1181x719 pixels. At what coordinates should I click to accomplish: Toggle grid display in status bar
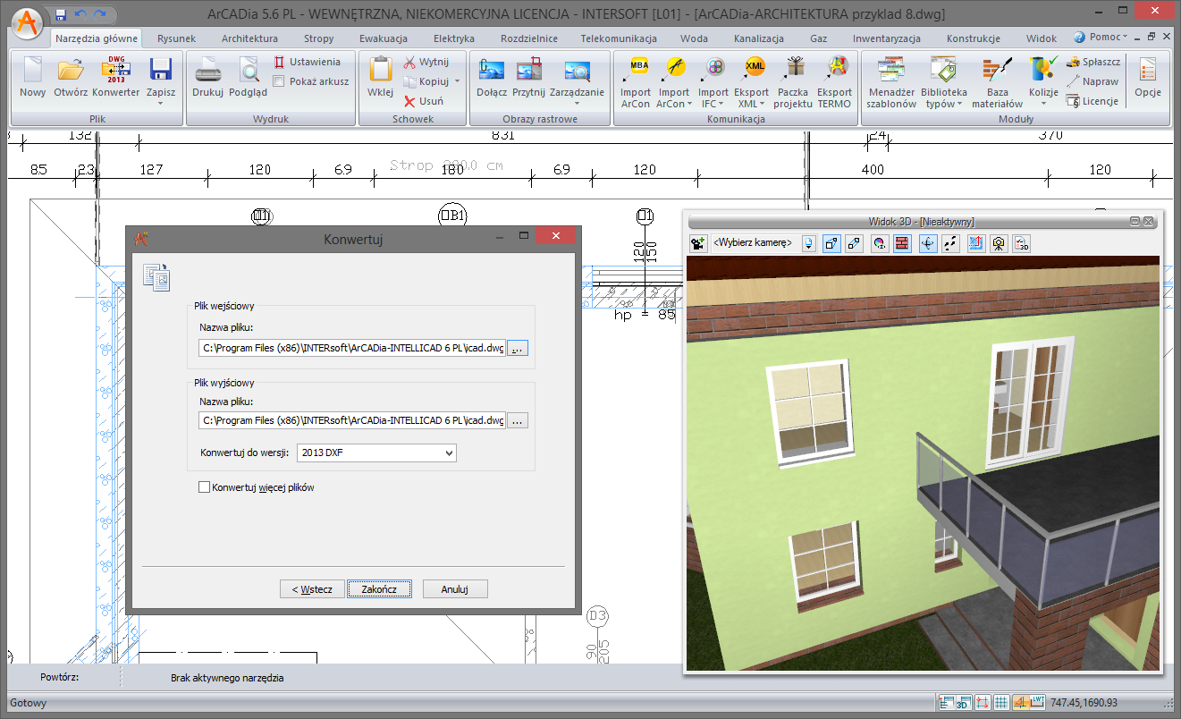[x=1002, y=703]
